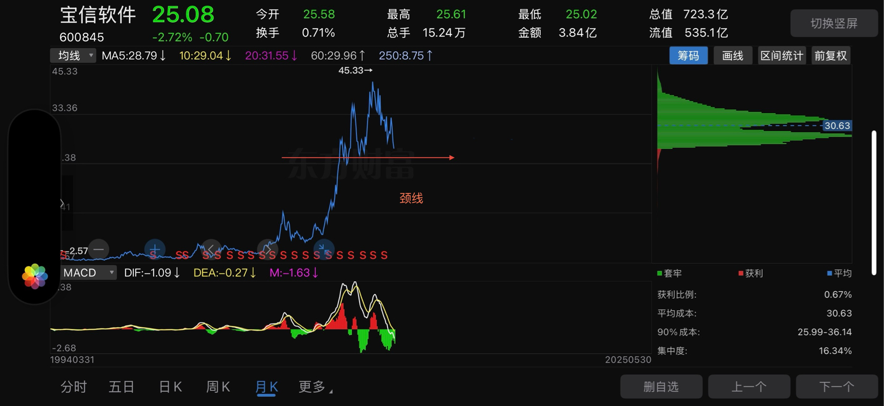
Task: Zoom in the chart with the plus icon
Action: coord(155,250)
